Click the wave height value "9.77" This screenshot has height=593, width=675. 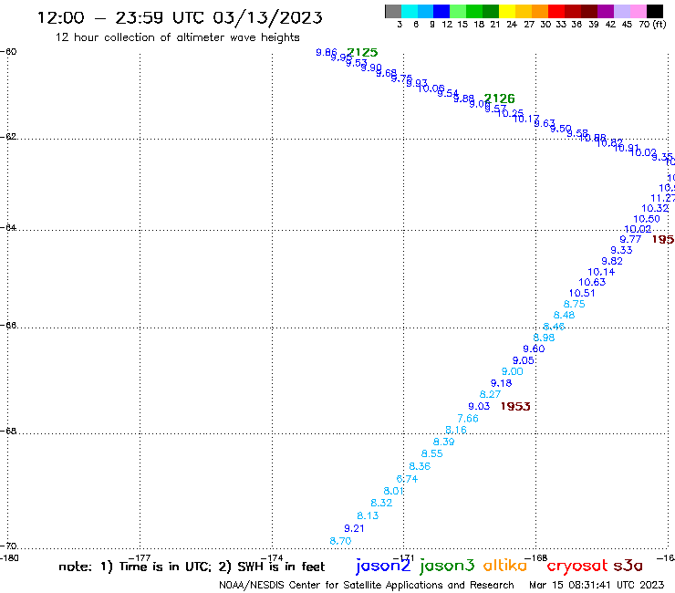click(630, 239)
